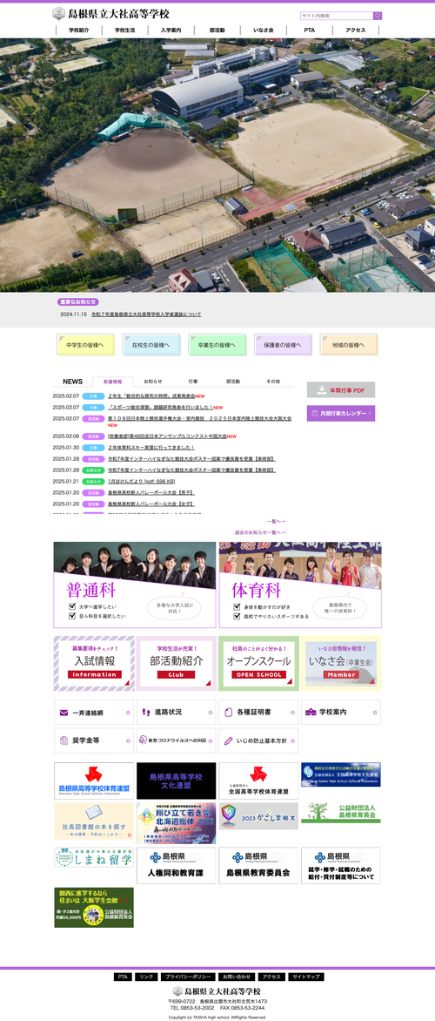
Task: Open 学校生活 menu in top navigation
Action: tap(124, 30)
